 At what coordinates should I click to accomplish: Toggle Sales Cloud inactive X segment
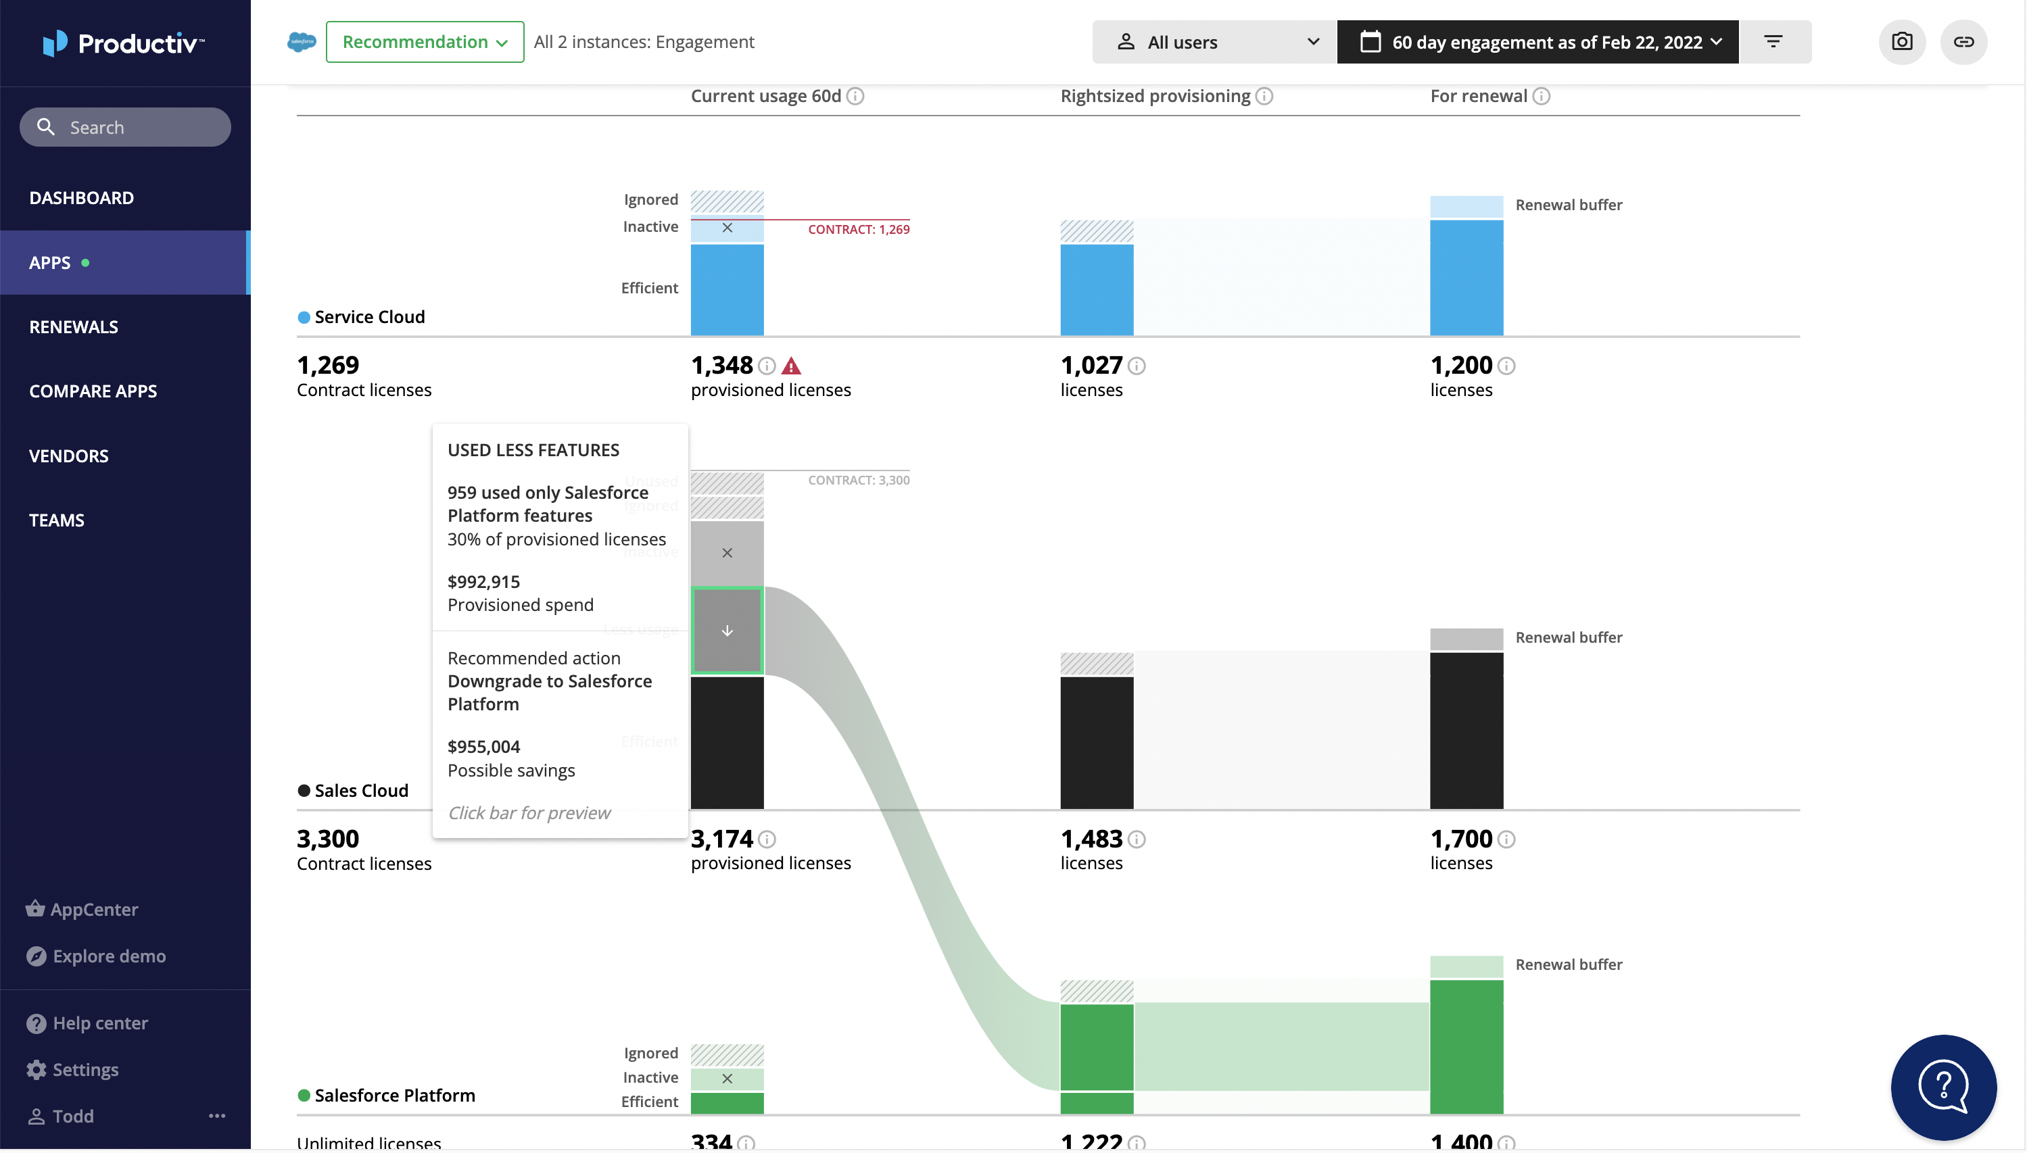tap(726, 553)
